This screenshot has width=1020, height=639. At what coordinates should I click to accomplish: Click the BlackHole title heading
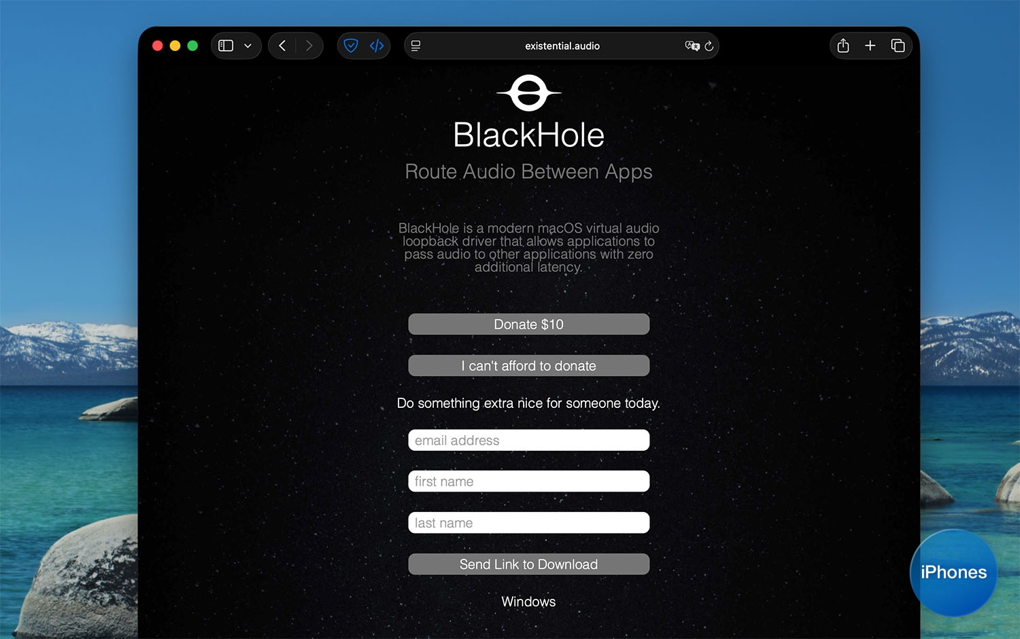pos(529,135)
